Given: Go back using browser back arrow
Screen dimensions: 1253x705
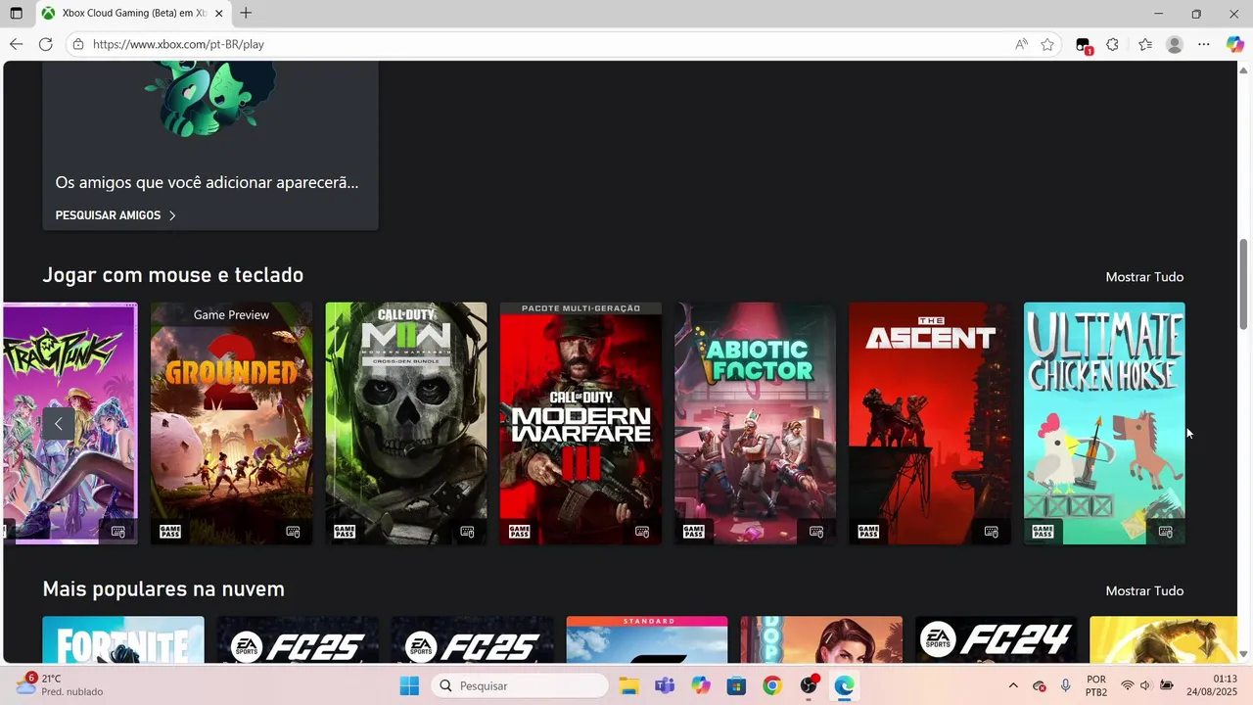Looking at the screenshot, I should coord(16,44).
